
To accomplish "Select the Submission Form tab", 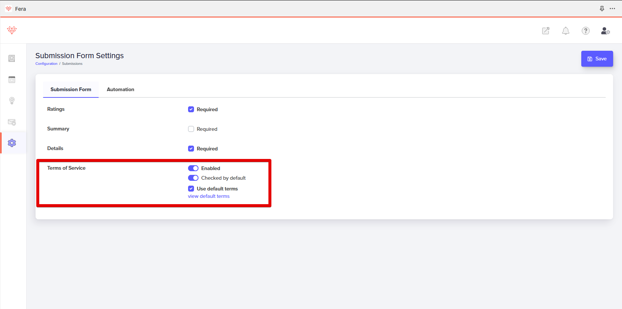I will tap(71, 89).
